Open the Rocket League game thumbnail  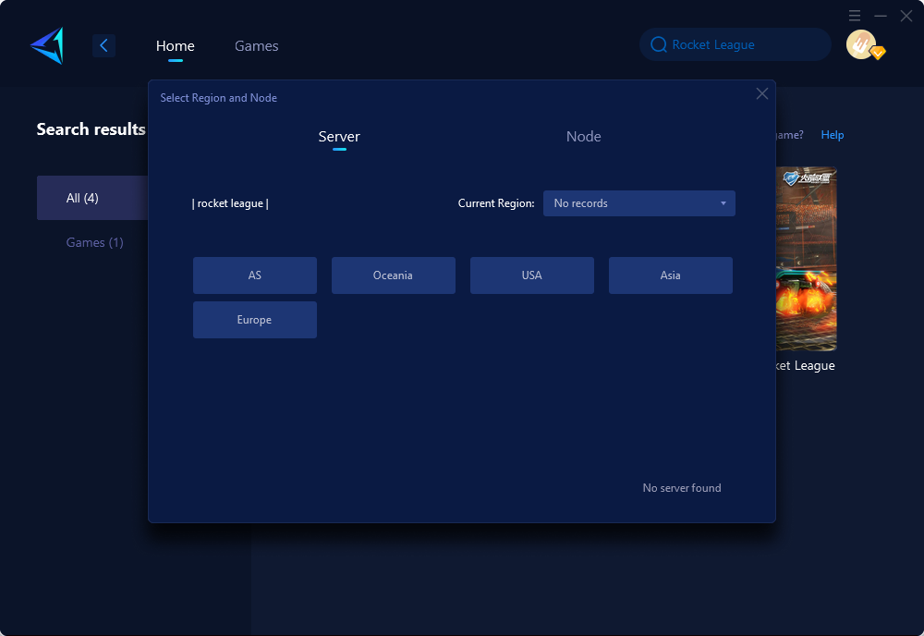coord(806,260)
